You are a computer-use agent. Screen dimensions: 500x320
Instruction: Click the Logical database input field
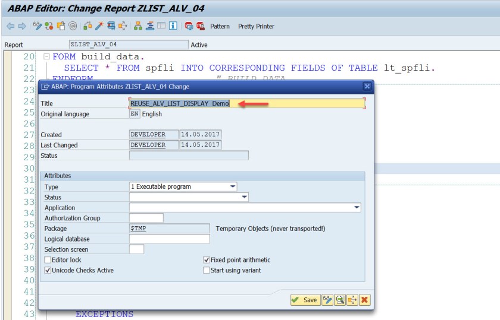click(x=170, y=239)
